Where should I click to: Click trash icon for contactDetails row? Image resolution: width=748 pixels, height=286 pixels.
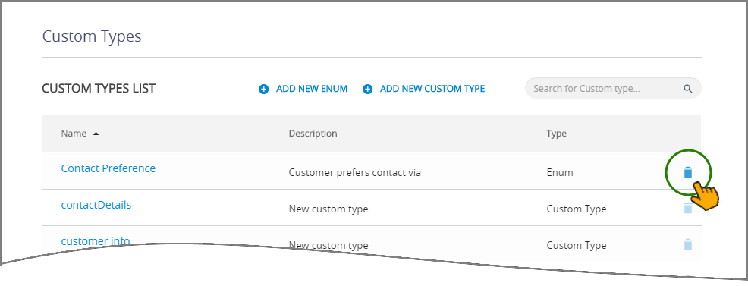687,209
